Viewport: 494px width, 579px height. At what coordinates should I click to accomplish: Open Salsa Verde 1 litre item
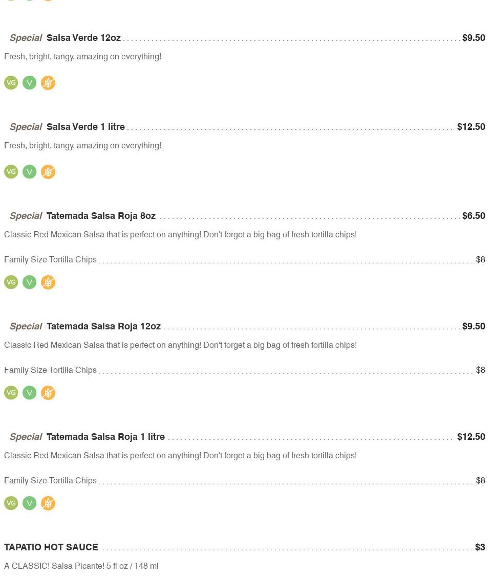85,127
